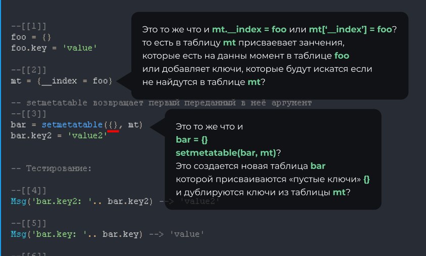Click the code line 'foo = {}'
Image resolution: width=426 pixels, height=256 pixels.
pos(31,37)
